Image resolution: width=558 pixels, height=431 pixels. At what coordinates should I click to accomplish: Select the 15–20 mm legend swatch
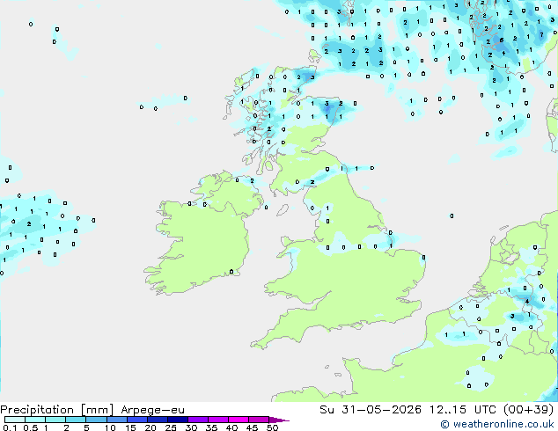point(136,420)
